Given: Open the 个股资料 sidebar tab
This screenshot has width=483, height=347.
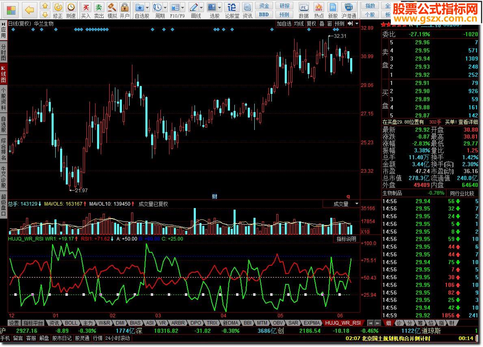Looking at the screenshot, I should 3,99.
